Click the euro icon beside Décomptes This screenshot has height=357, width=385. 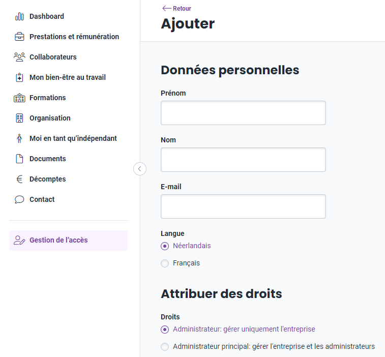click(x=19, y=179)
